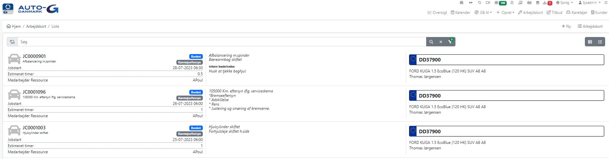Toggle the tree panel button beside search

[12, 42]
